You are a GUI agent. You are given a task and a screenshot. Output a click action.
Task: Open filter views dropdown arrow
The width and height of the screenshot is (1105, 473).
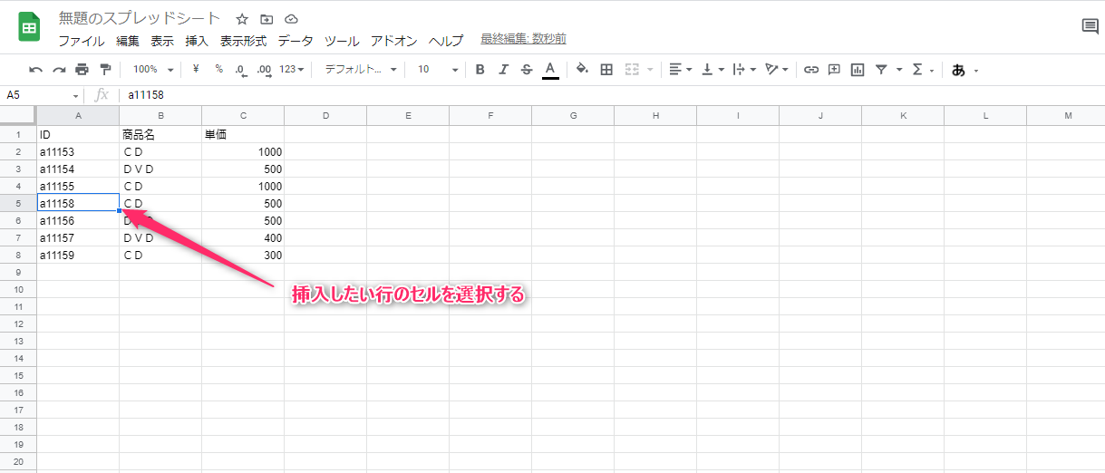899,69
